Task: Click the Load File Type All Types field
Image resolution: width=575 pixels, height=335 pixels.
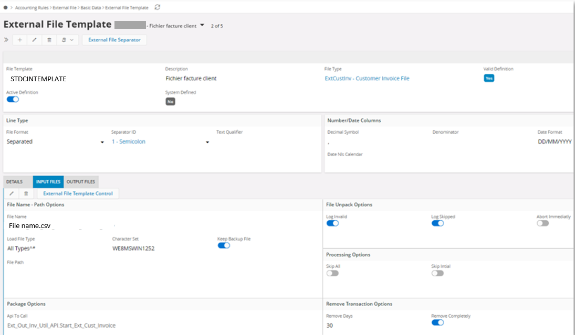Action: (22, 248)
